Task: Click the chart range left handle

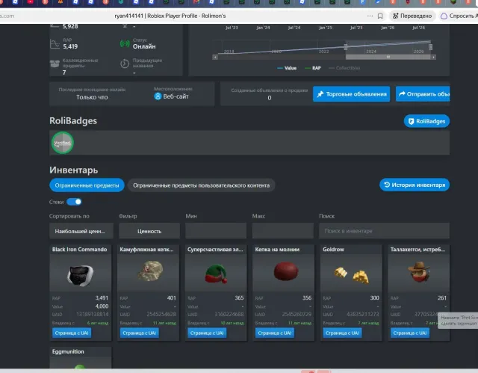Action: [x=346, y=47]
